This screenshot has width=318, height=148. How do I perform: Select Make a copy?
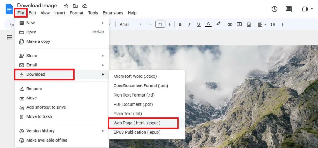(62, 41)
